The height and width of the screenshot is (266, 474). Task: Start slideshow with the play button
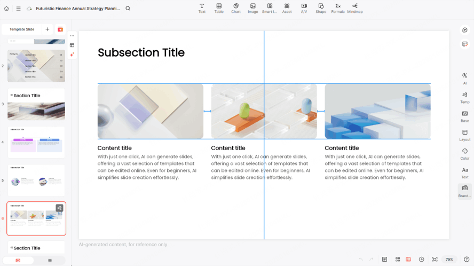coord(421,259)
